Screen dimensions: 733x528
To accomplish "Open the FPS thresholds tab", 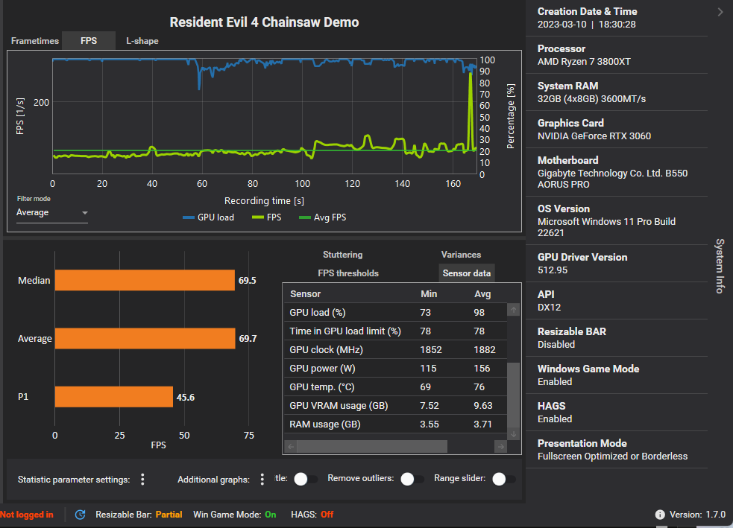I will click(x=348, y=273).
